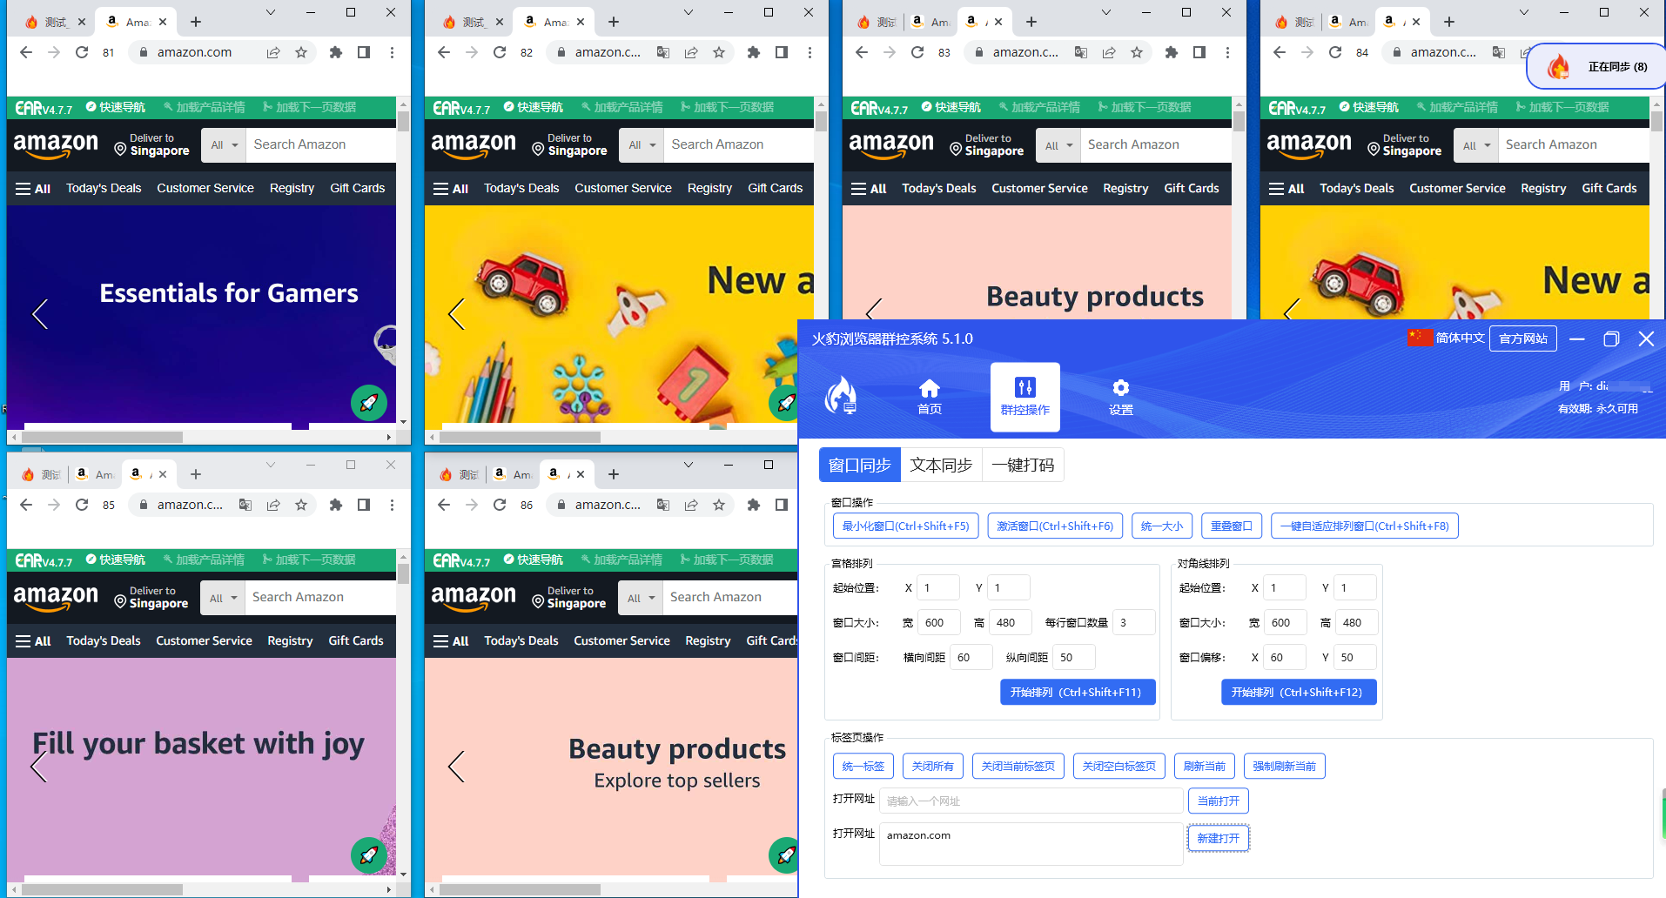Screen dimensions: 1666x898
Task: Click 最小化窗口 minimize windows button
Action: click(x=905, y=526)
